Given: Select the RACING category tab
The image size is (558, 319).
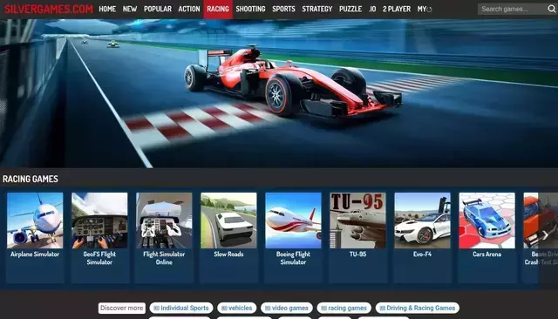Looking at the screenshot, I should click(x=218, y=10).
